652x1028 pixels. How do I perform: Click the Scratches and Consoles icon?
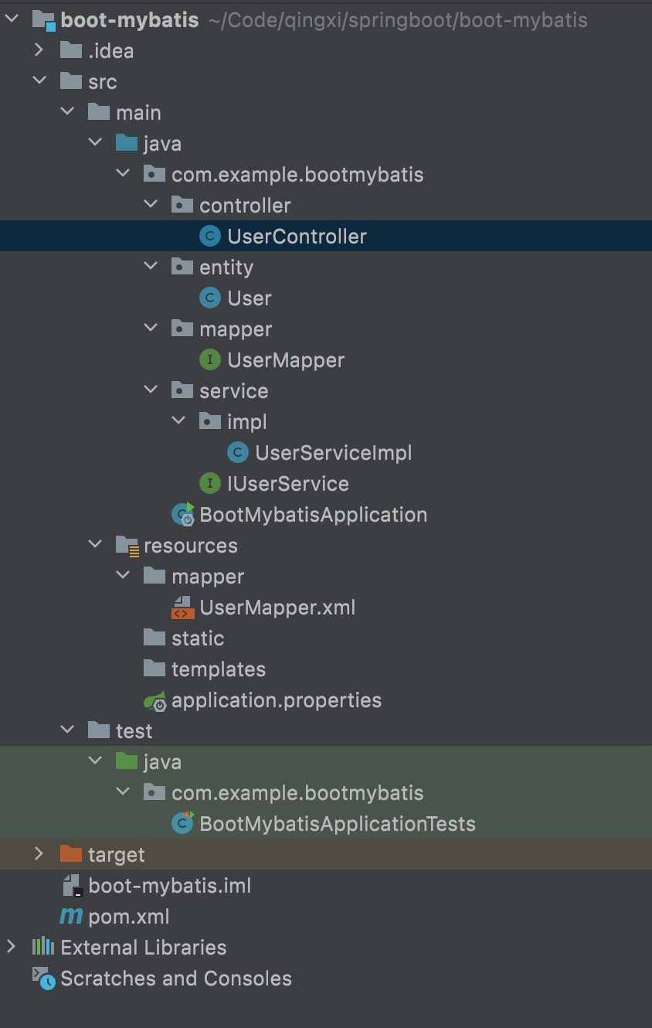[43, 979]
